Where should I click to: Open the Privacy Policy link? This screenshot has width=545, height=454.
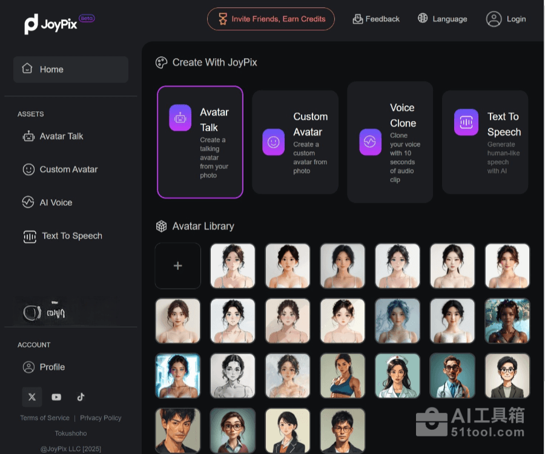(101, 418)
